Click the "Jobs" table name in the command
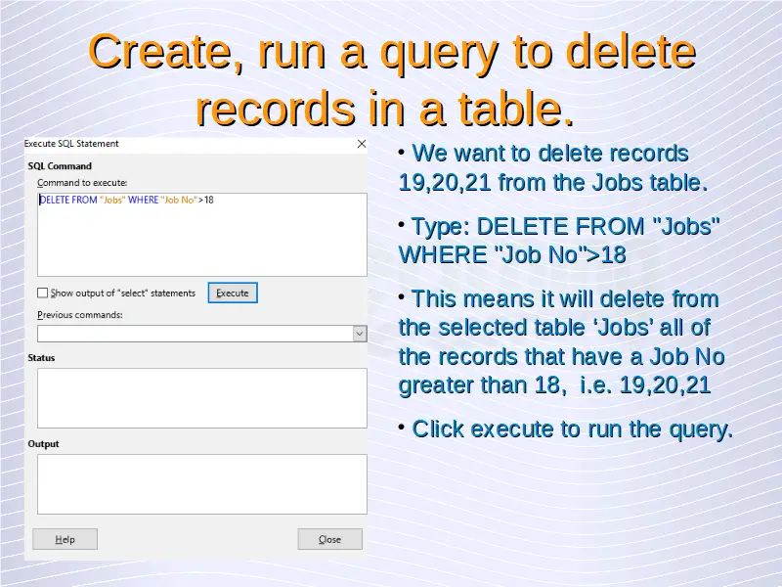The height and width of the screenshot is (587, 782). click(112, 200)
